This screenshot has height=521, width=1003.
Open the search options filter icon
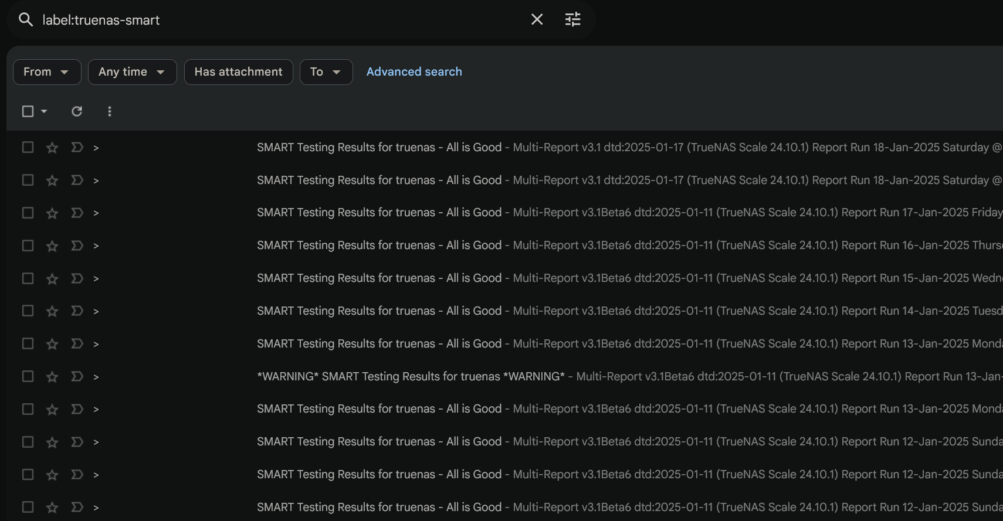click(572, 20)
